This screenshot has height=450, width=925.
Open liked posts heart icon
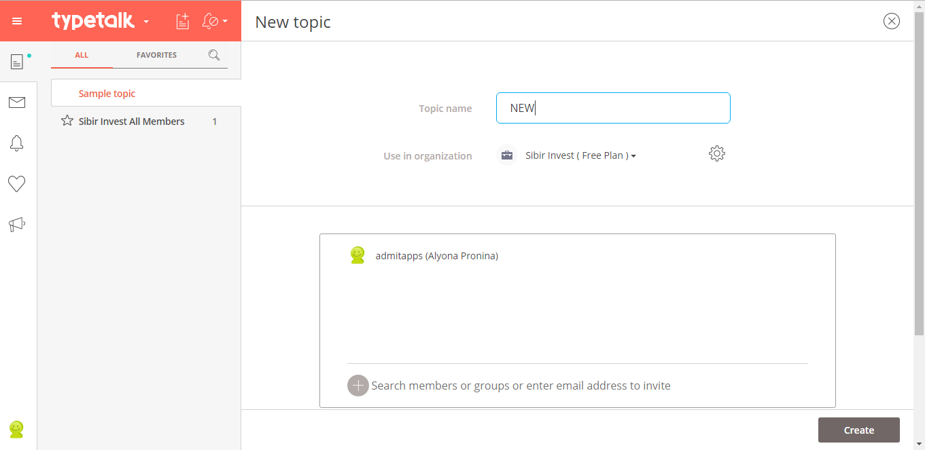click(x=17, y=184)
